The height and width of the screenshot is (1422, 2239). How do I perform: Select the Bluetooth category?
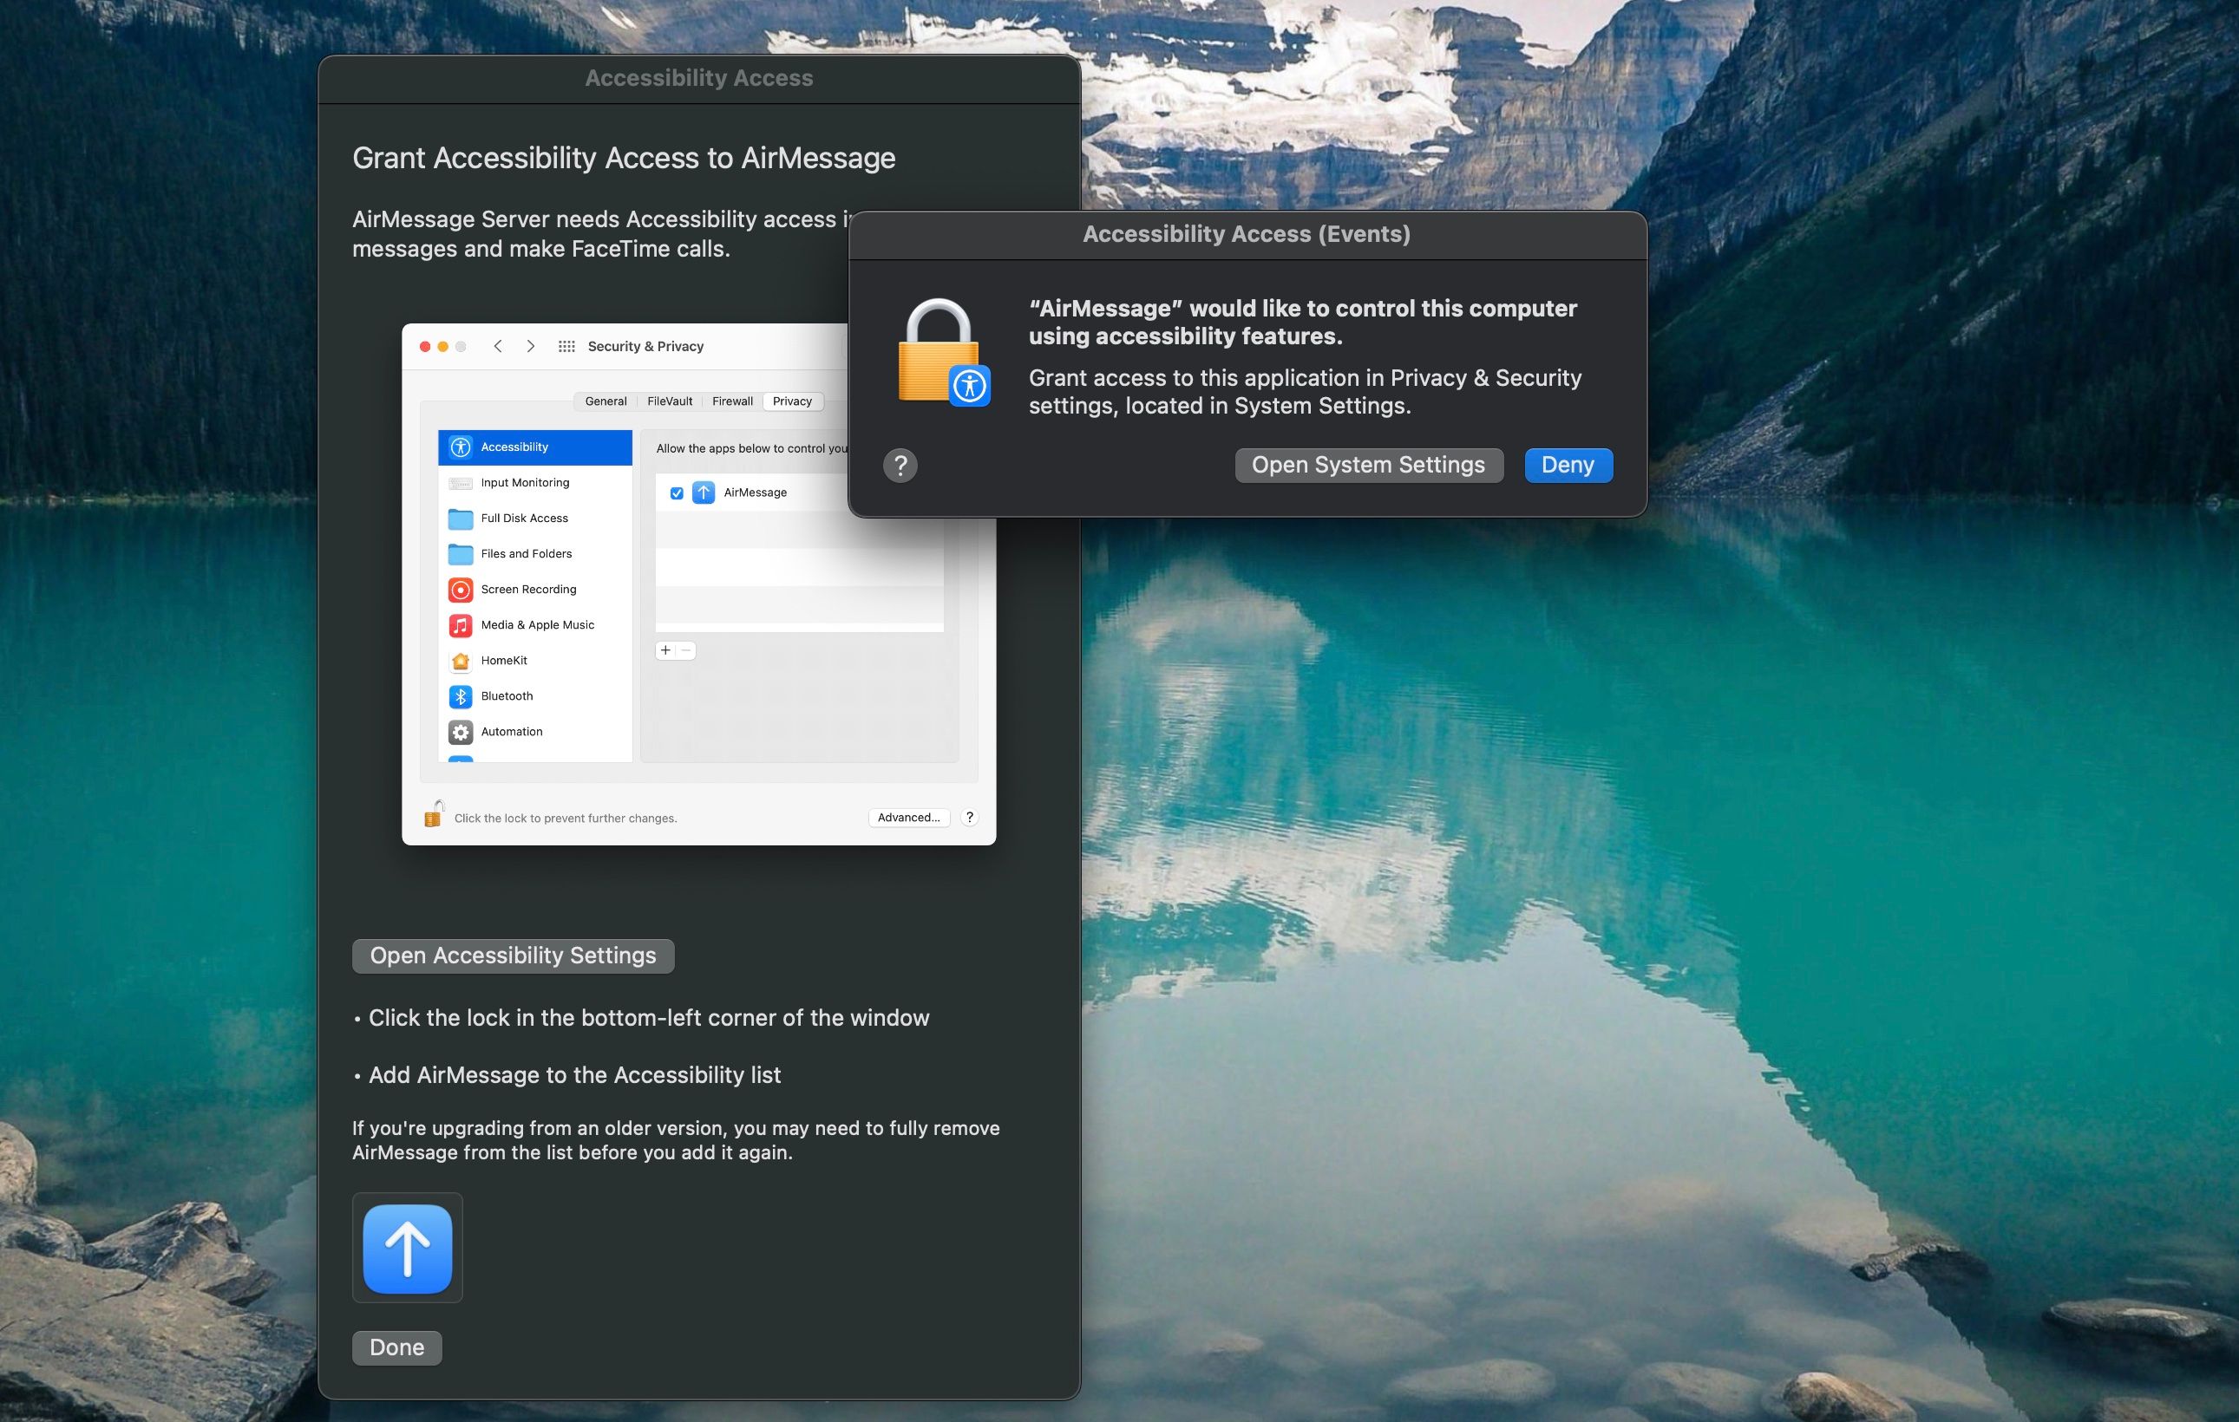[x=507, y=695]
